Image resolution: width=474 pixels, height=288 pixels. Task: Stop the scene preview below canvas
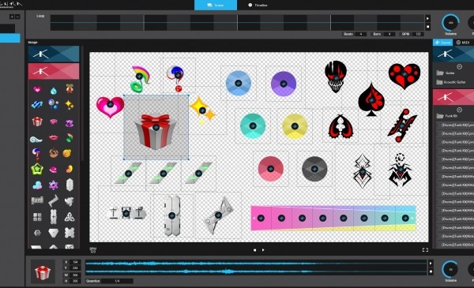[255, 250]
